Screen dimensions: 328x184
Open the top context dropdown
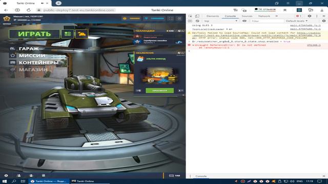coord(221,21)
